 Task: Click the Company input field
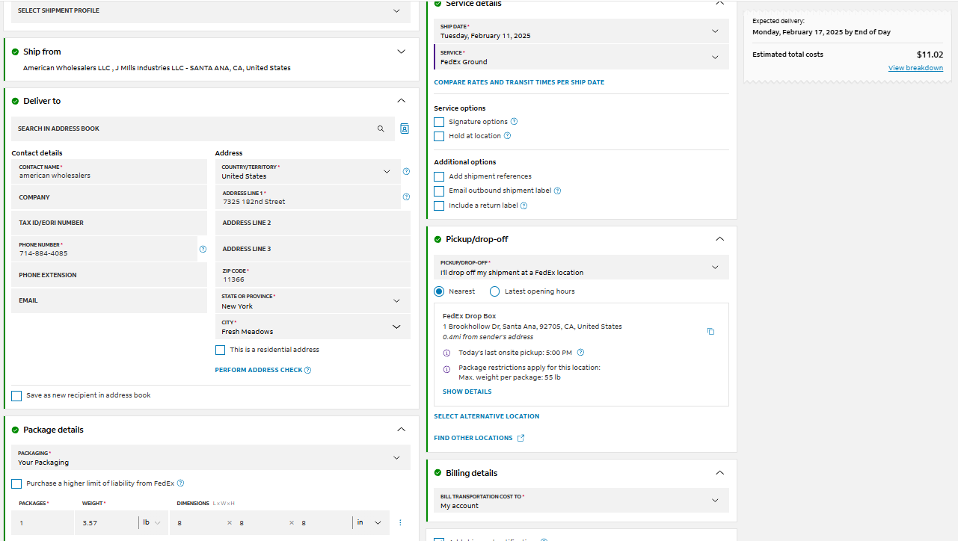pos(109,197)
